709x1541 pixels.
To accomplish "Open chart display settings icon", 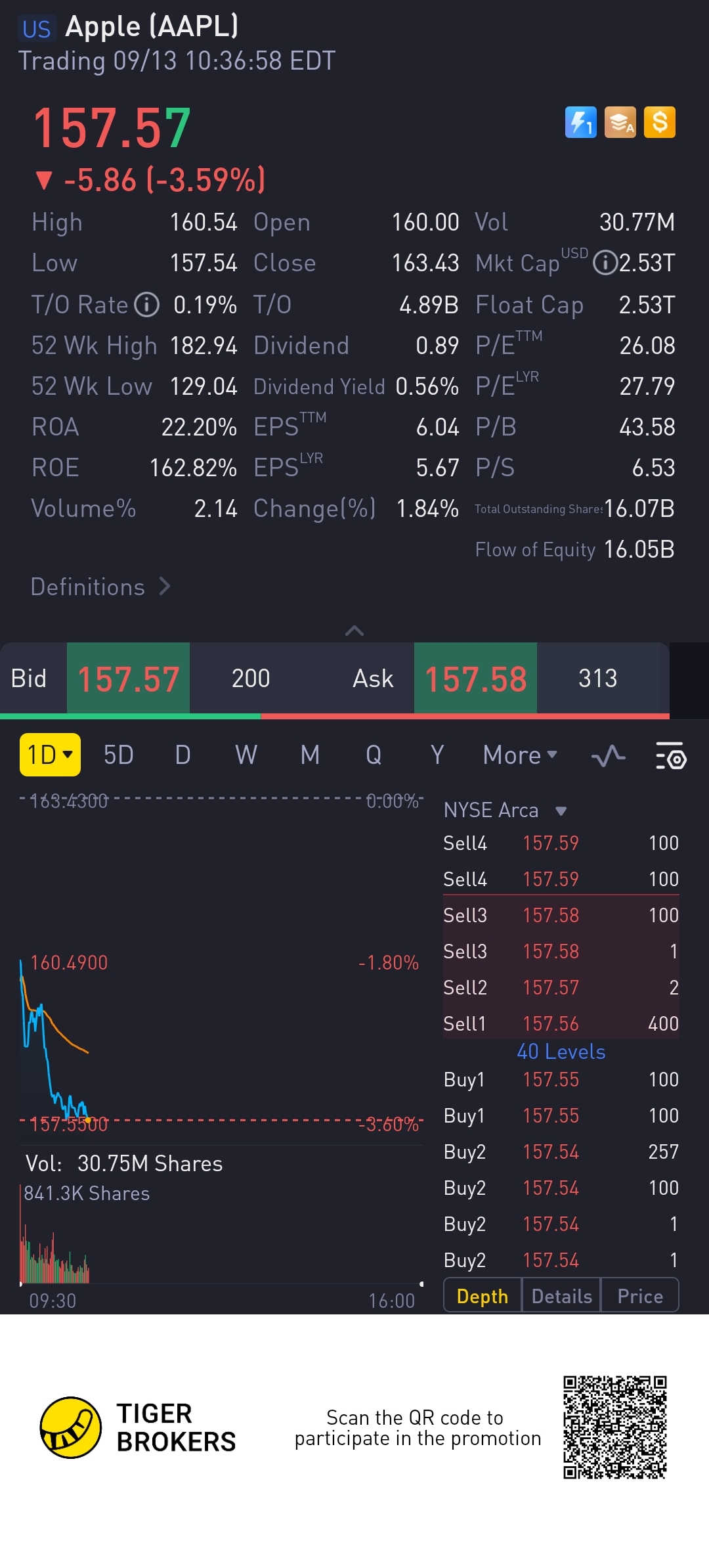I will (671, 755).
